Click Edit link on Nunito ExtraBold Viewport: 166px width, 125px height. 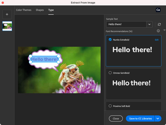click(x=157, y=40)
